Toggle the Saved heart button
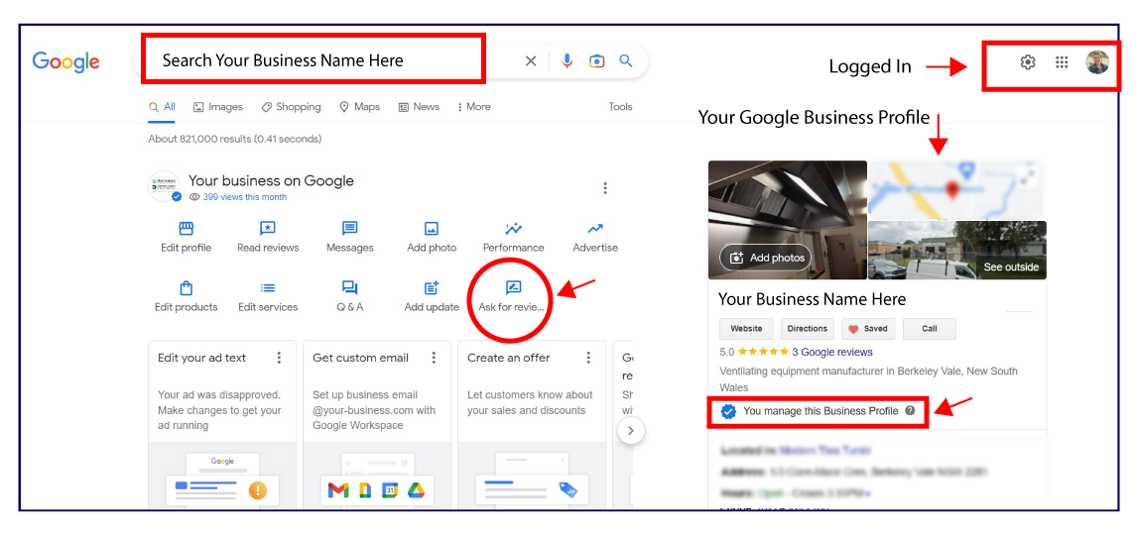 pyautogui.click(x=868, y=329)
